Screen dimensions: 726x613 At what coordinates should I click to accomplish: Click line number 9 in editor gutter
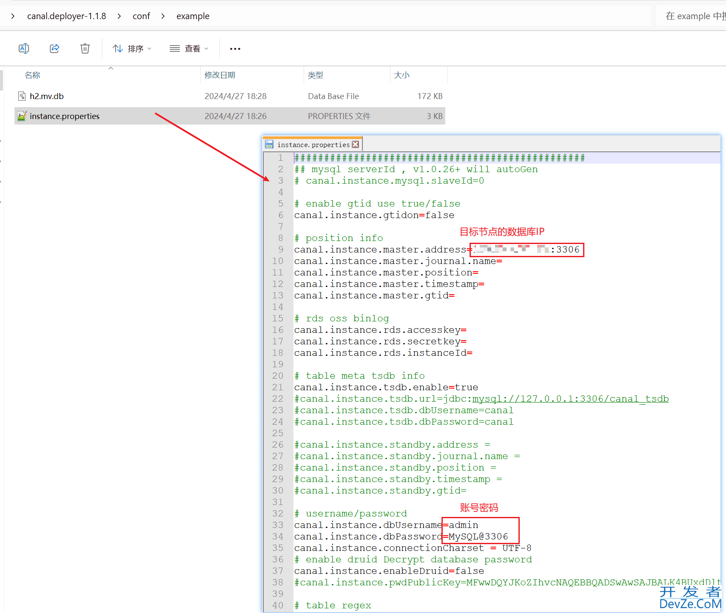[x=281, y=250]
